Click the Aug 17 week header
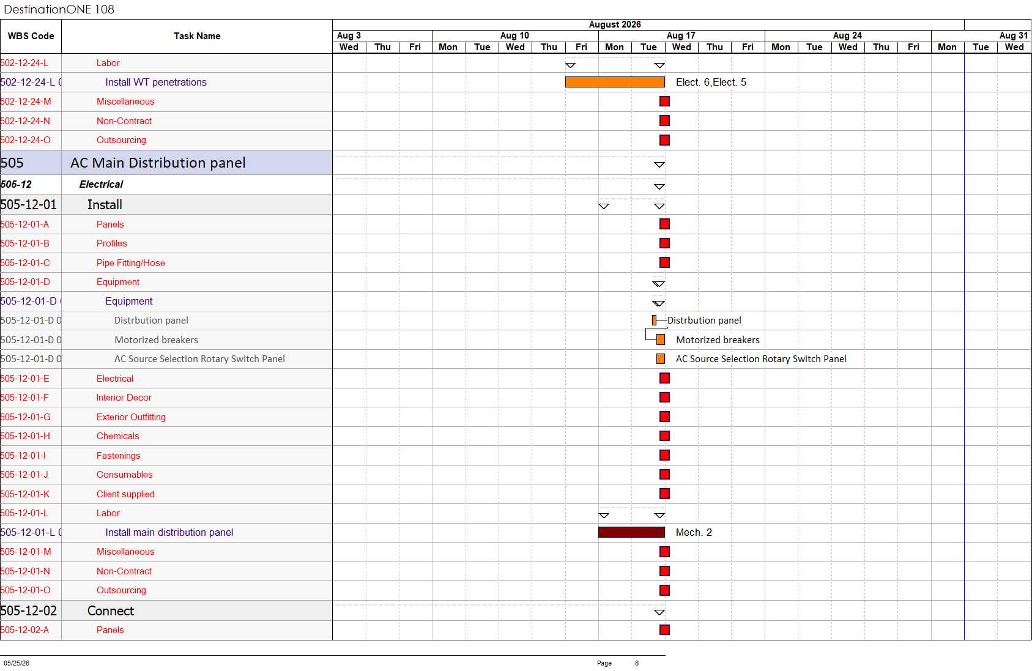Screen dimensions: 1032x671 pyautogui.click(x=681, y=35)
